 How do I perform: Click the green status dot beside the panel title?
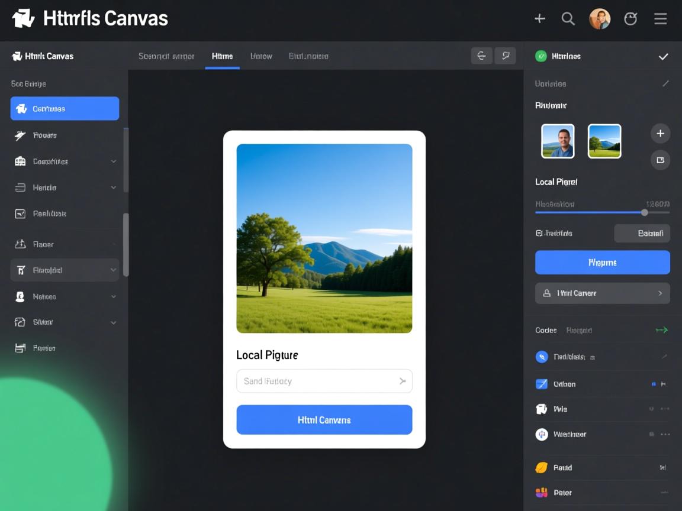pyautogui.click(x=541, y=56)
